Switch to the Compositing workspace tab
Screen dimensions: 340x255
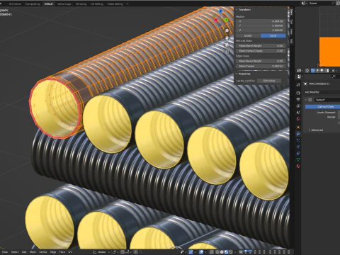33,4
